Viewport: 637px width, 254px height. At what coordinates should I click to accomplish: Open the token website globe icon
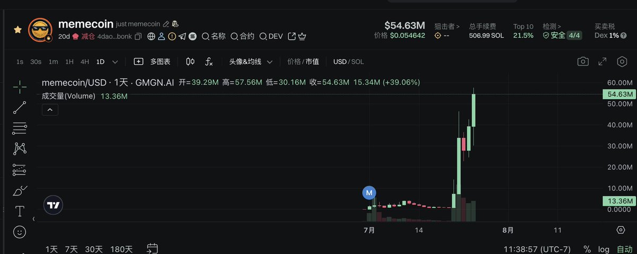pyautogui.click(x=151, y=37)
